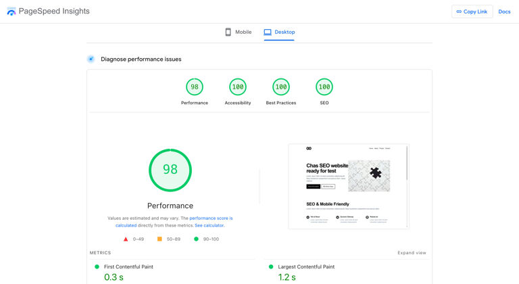Switch to the Mobile tab
This screenshot has width=519, height=284.
[239, 32]
